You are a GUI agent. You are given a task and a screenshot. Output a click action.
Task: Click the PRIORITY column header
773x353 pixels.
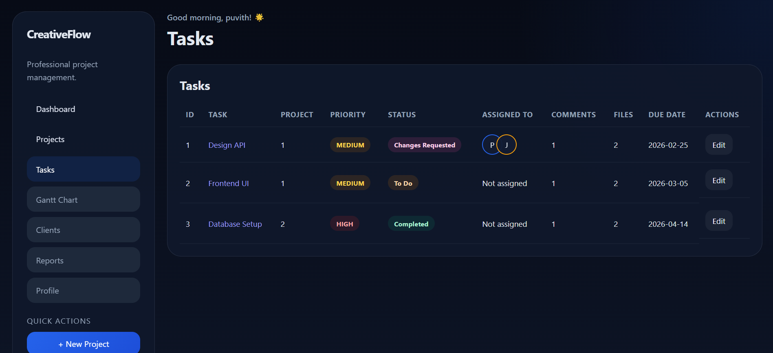(348, 115)
